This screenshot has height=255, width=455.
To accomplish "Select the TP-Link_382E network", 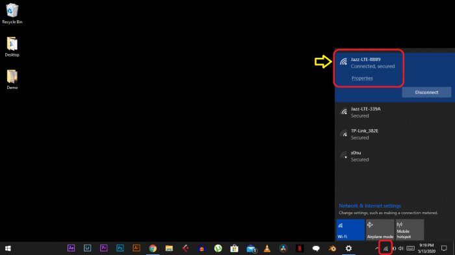I will pos(395,134).
